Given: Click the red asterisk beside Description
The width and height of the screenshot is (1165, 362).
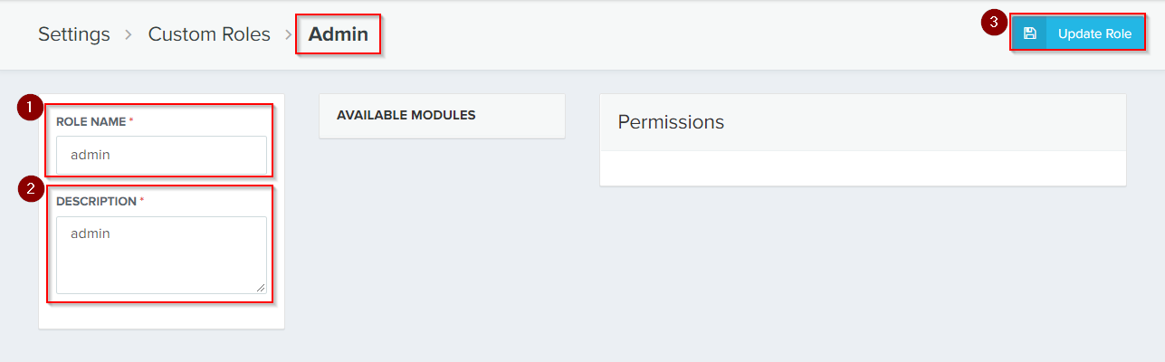Looking at the screenshot, I should [141, 201].
